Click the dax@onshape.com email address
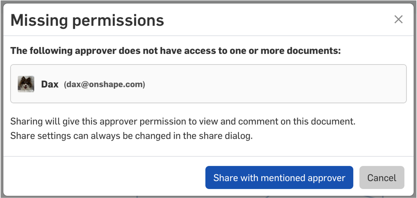 (x=105, y=84)
